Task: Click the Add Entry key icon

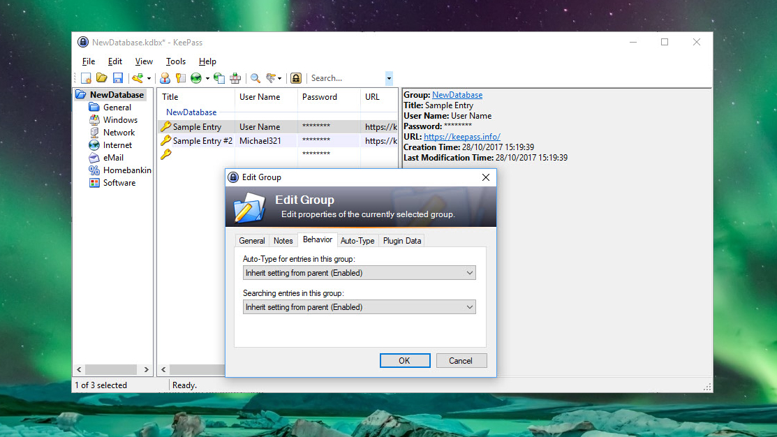Action: tap(138, 77)
